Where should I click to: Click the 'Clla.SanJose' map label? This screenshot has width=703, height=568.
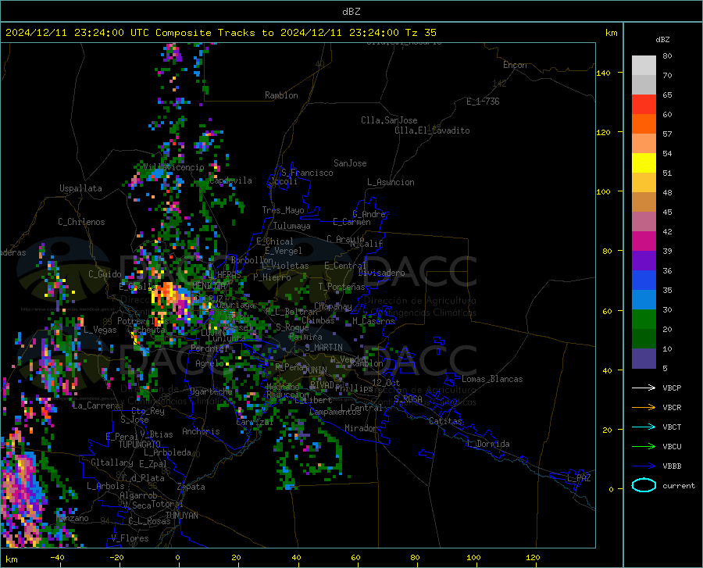click(x=389, y=120)
